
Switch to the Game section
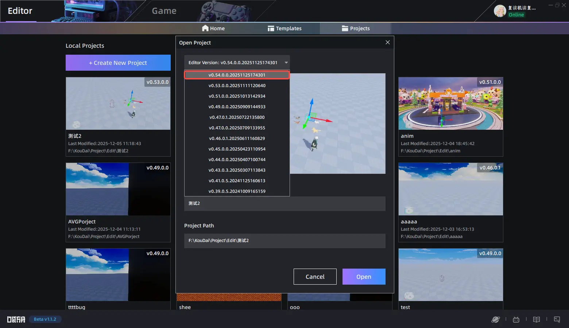coord(164,11)
